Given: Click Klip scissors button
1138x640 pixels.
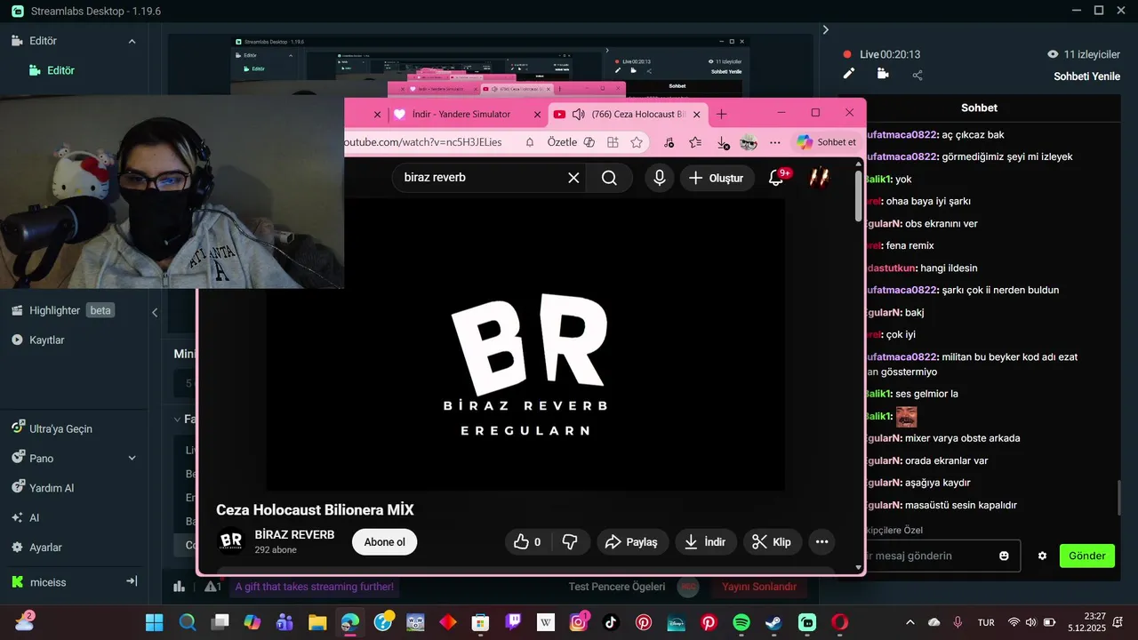Looking at the screenshot, I should [772, 541].
